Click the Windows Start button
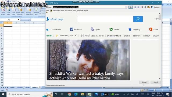The height and width of the screenshot is (97, 172). [x=3, y=94]
